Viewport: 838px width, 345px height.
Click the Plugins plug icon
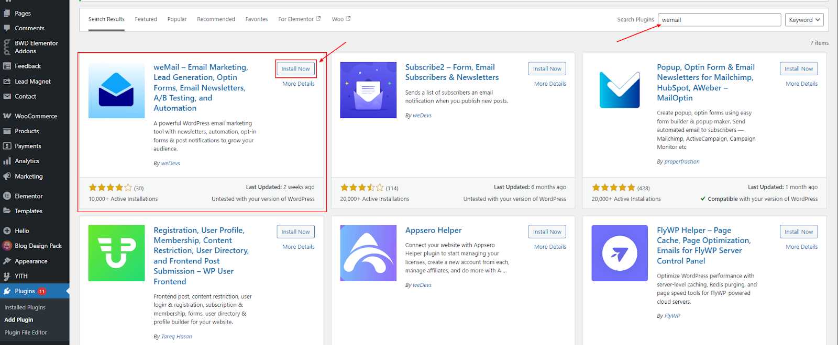click(7, 291)
